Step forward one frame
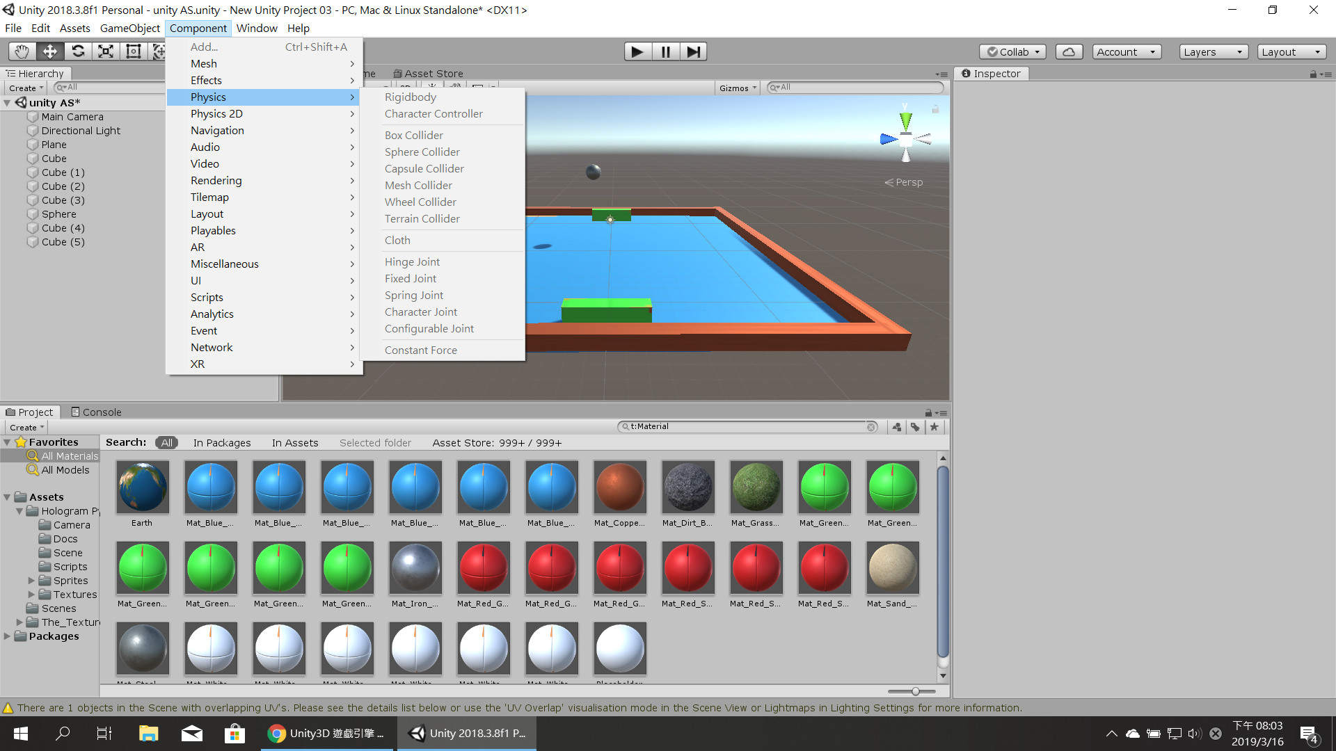Screen dimensions: 1336x751 [x=693, y=51]
